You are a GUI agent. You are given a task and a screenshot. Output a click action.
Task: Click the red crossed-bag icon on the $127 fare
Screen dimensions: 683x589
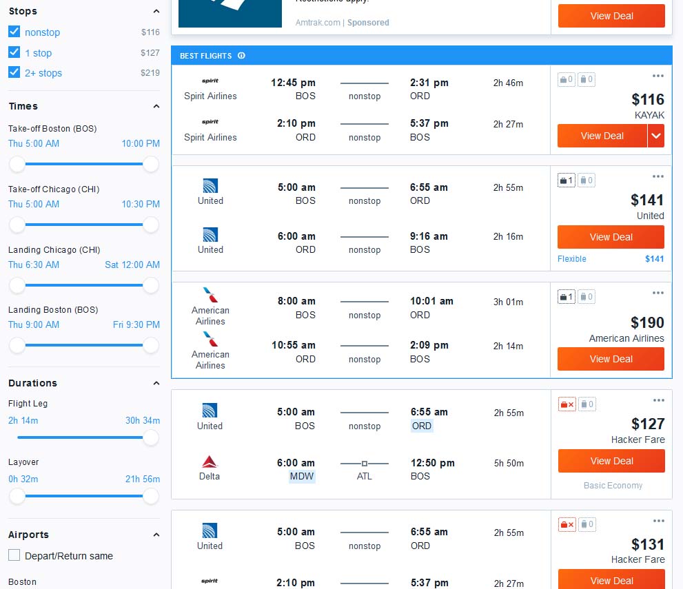click(566, 404)
